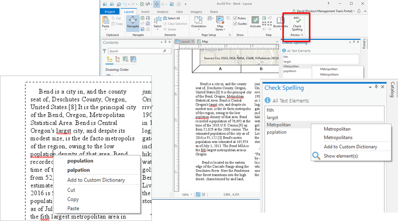Click the New Project icon in the quick access toolbar

[x=105, y=4]
